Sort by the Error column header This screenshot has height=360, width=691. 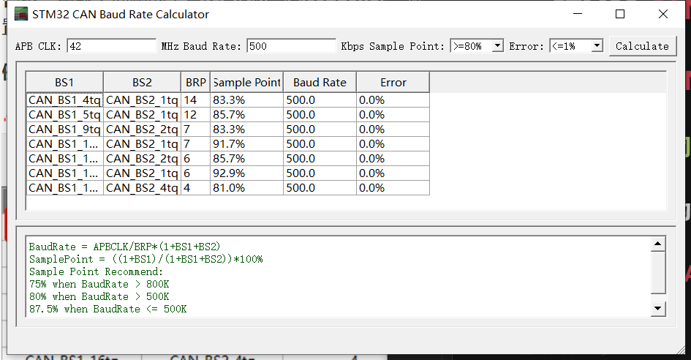[x=393, y=83]
